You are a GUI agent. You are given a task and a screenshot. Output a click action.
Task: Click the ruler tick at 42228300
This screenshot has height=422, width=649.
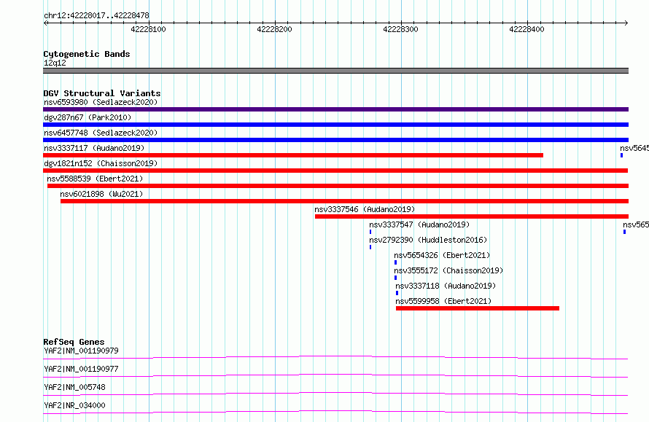pyautogui.click(x=402, y=23)
